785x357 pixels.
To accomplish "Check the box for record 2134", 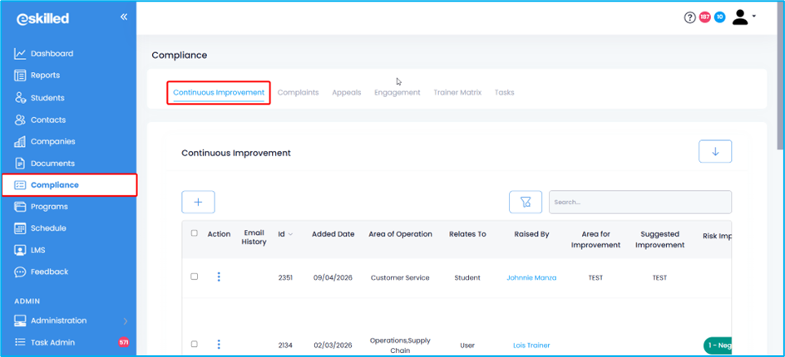I will [x=195, y=344].
